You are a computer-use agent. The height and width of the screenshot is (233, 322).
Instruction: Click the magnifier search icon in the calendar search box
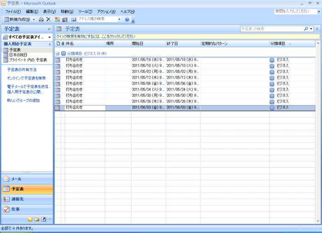tap(306, 28)
